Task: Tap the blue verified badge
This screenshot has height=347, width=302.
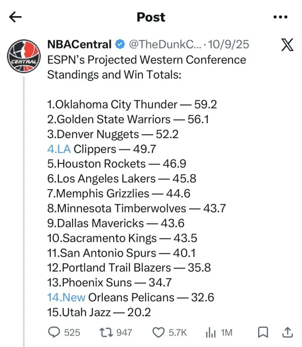Action: (120, 44)
